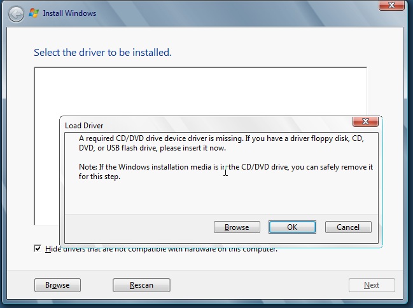Click the 'A required CD/DVD drive device driver is missing' message
This screenshot has height=308, width=413.
[x=221, y=144]
